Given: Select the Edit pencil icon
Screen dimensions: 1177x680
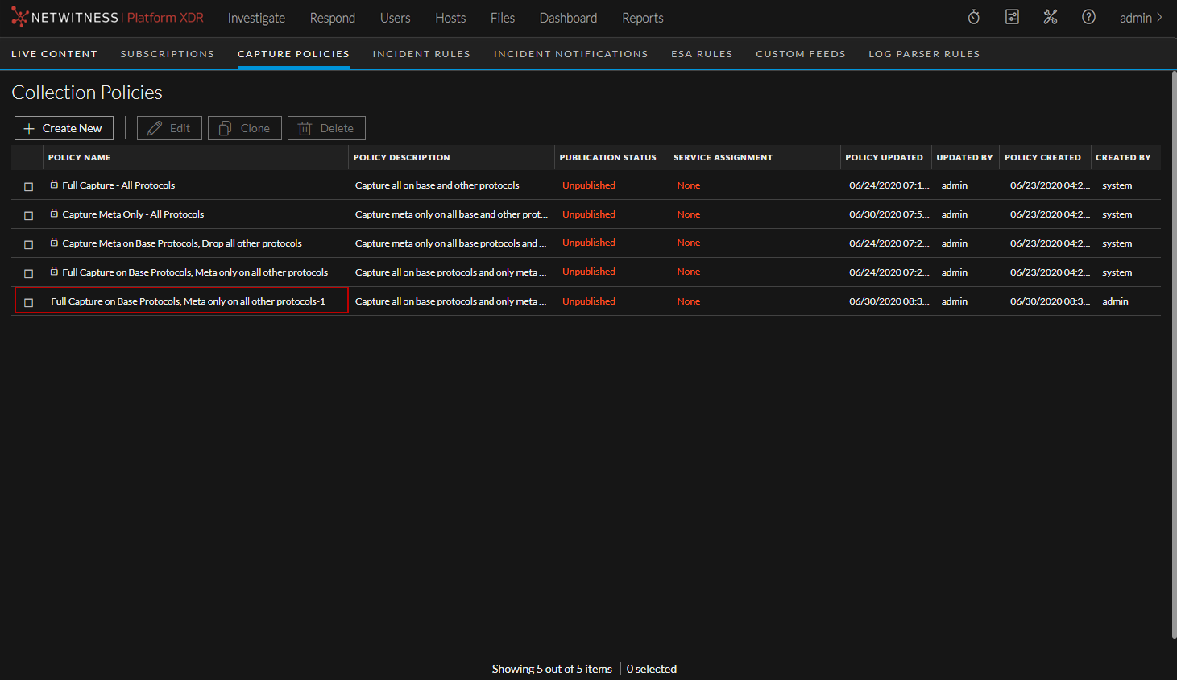Looking at the screenshot, I should click(169, 127).
